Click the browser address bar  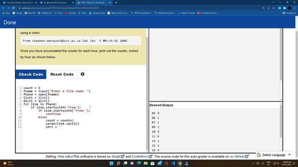coord(139,8)
